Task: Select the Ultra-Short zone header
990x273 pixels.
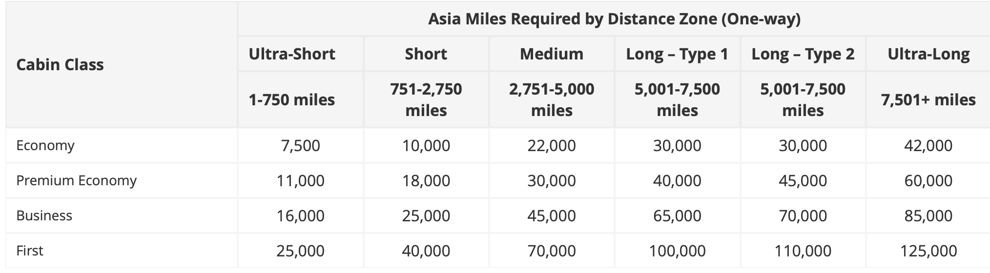Action: click(x=292, y=54)
